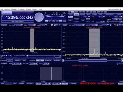Switch to the Notch tab
123x92 pixels.
point(88,14)
